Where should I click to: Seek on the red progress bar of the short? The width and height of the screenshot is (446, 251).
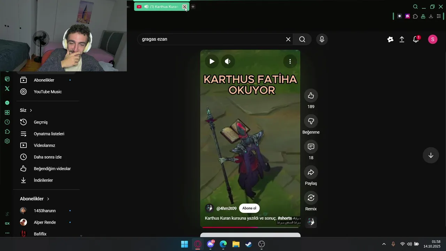point(250,227)
